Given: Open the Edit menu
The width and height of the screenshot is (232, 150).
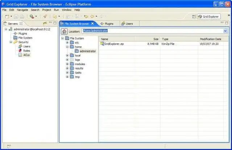Looking at the screenshot, I should [12, 10].
